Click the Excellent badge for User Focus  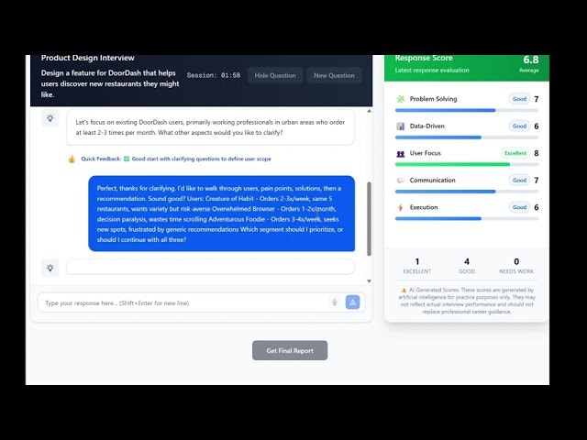(x=515, y=153)
